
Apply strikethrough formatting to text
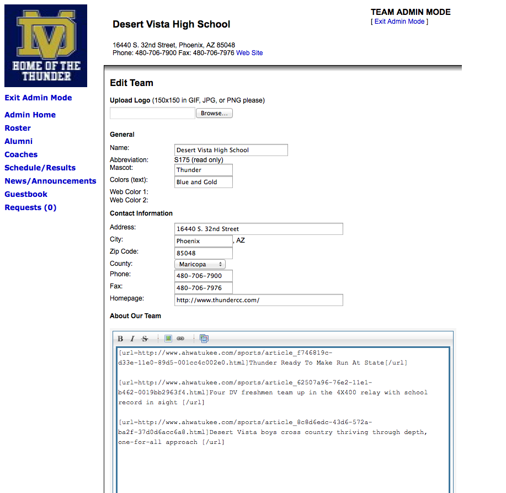(x=145, y=339)
